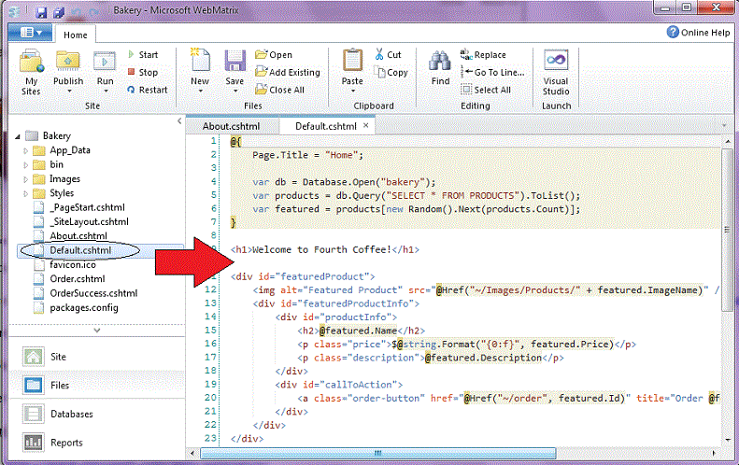Open the Save dropdown arrow
The width and height of the screenshot is (739, 465).
(x=235, y=92)
